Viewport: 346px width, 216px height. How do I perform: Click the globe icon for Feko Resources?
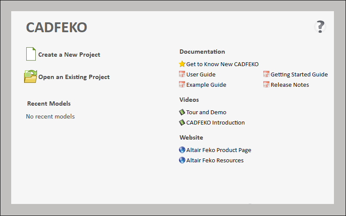(182, 160)
